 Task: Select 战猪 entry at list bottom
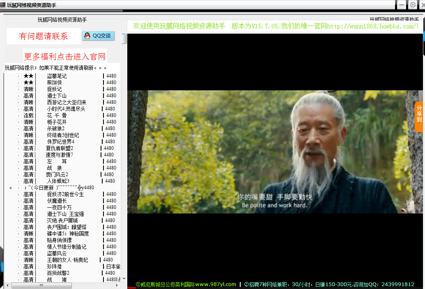pyautogui.click(x=57, y=280)
